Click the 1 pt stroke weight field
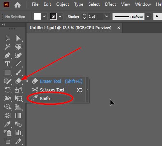 coord(95,17)
